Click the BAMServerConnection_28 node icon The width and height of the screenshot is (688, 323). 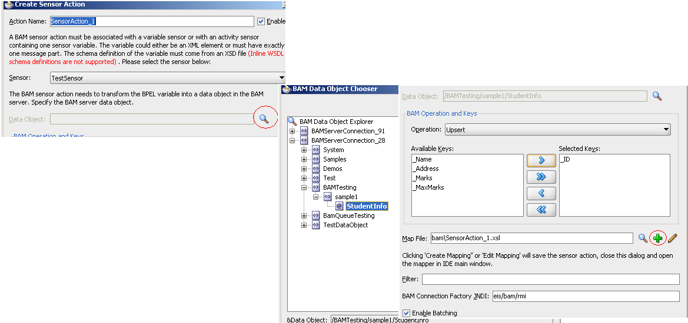click(304, 140)
